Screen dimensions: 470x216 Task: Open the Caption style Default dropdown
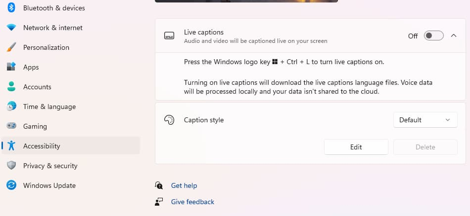pos(425,120)
